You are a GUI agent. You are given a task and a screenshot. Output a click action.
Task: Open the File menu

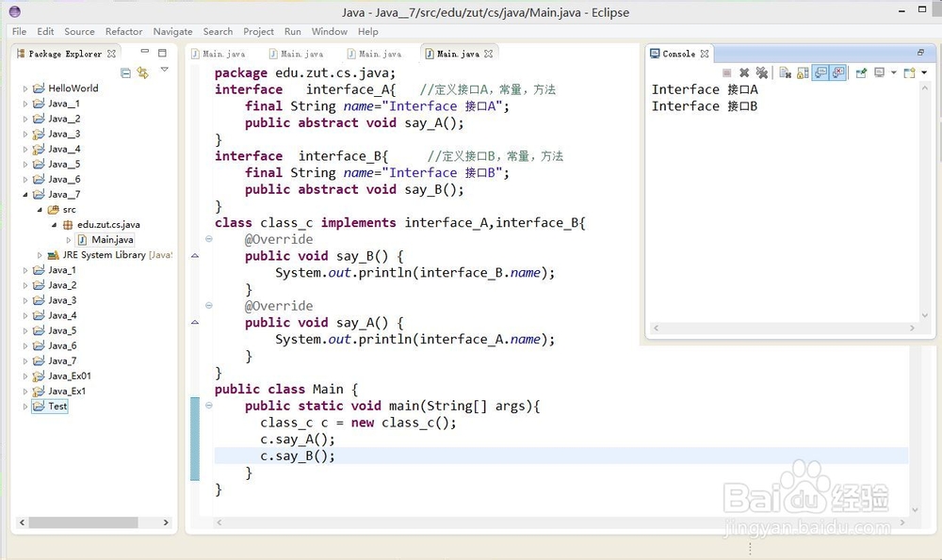click(19, 31)
